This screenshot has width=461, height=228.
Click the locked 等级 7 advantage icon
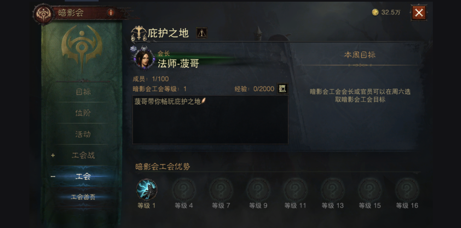221,190
